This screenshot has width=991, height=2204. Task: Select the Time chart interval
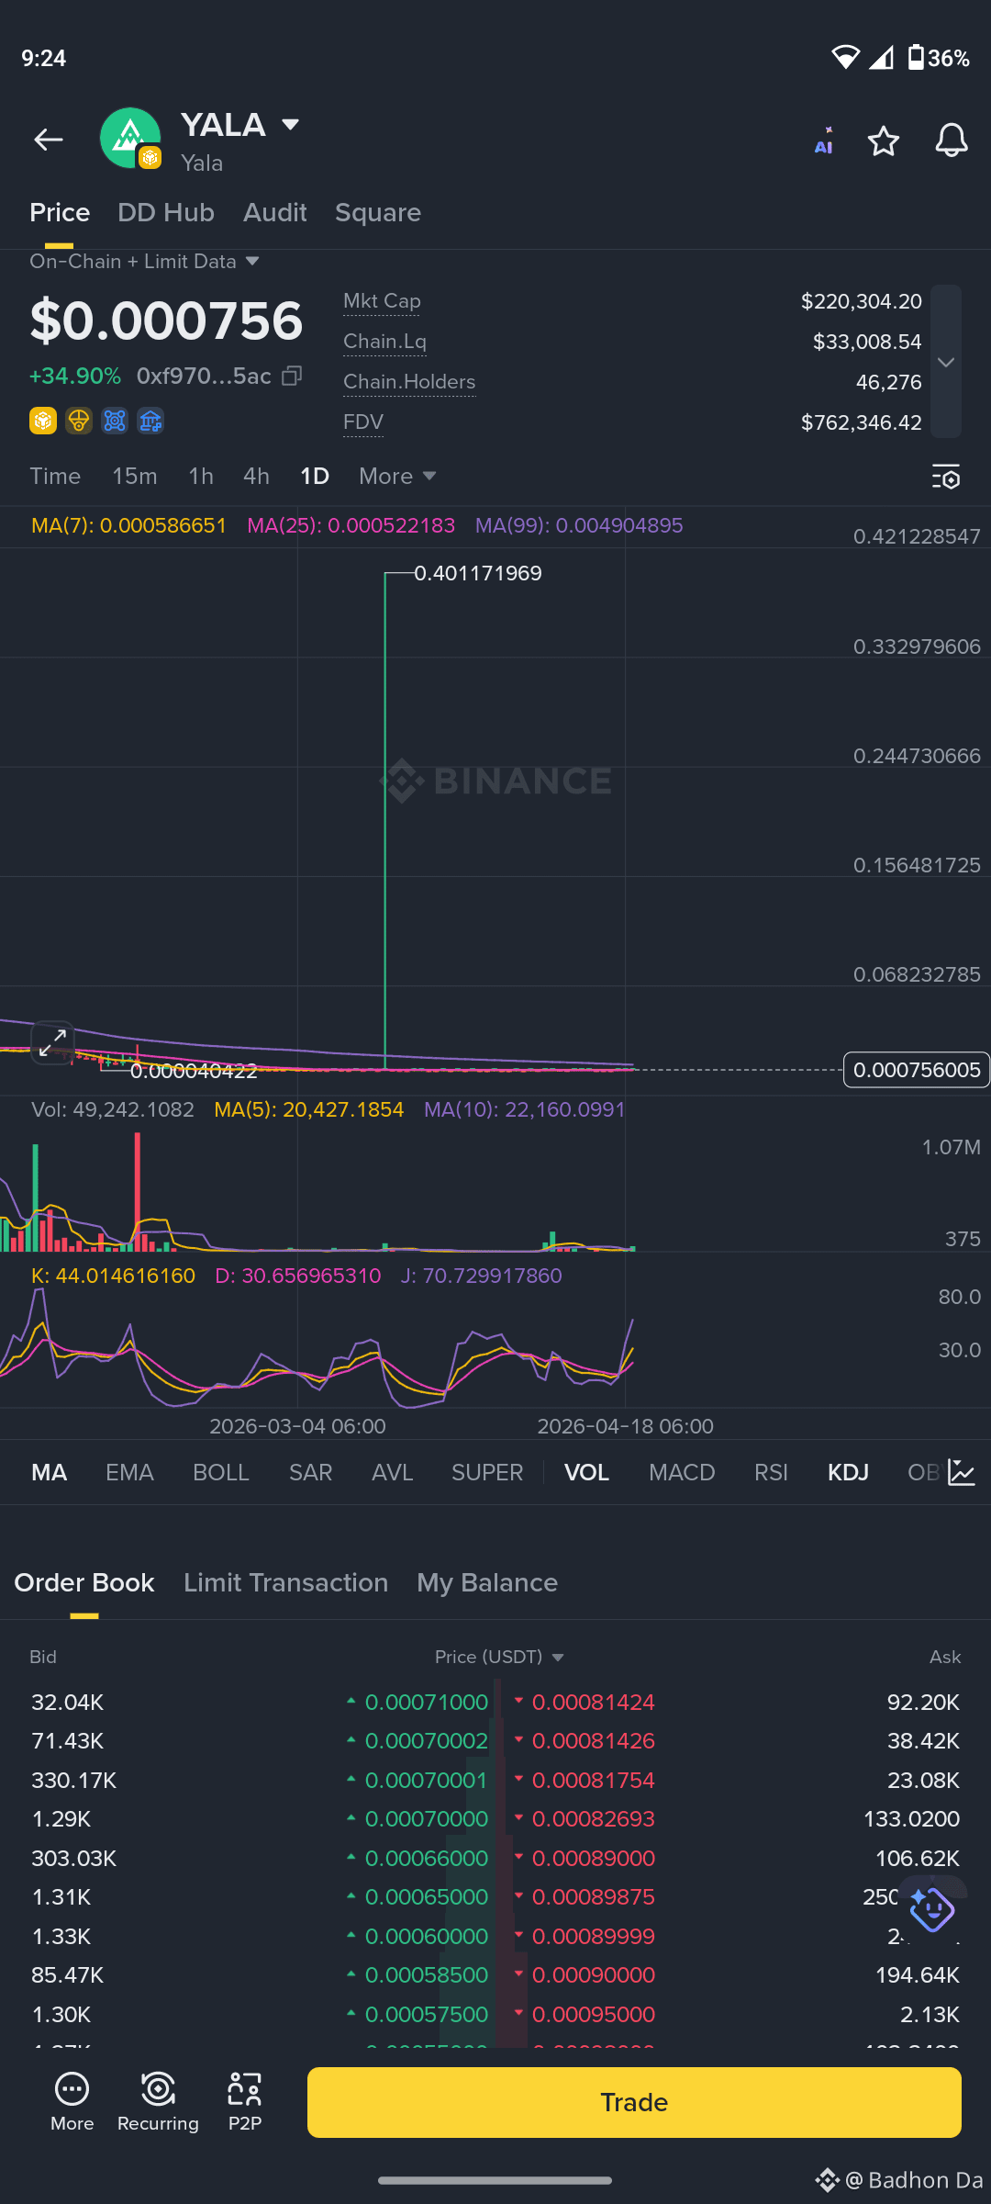tap(55, 477)
